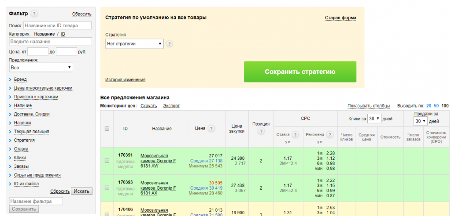
Task: Click bid value 1.17 for product 170391
Action: click(288, 158)
